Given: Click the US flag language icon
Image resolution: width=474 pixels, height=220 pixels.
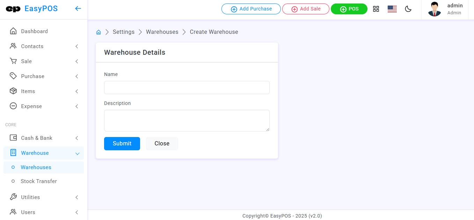Looking at the screenshot, I should click(392, 9).
